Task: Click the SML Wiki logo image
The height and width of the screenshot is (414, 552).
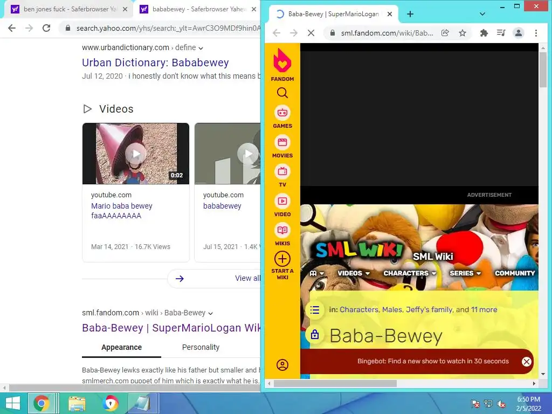Action: (359, 250)
